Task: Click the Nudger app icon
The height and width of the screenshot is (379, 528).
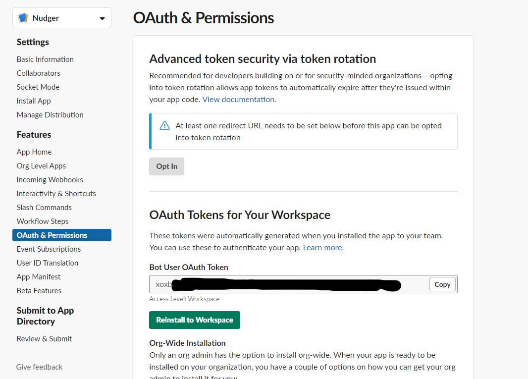Action: coord(23,18)
